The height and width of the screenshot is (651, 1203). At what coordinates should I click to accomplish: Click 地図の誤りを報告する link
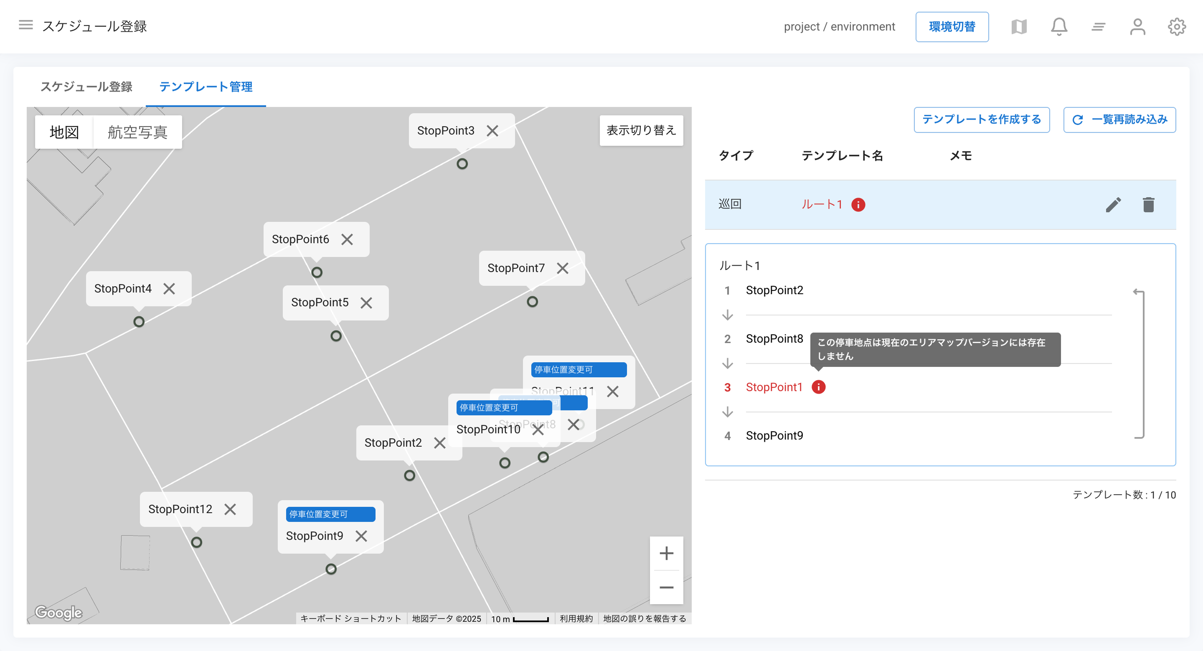point(645,618)
